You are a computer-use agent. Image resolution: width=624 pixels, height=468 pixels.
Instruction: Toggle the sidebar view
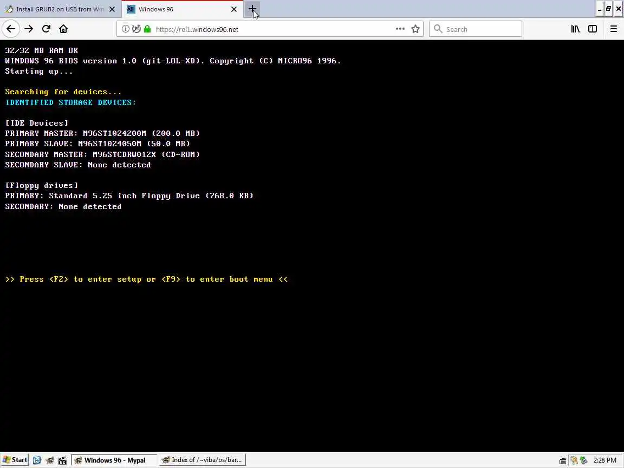[593, 29]
